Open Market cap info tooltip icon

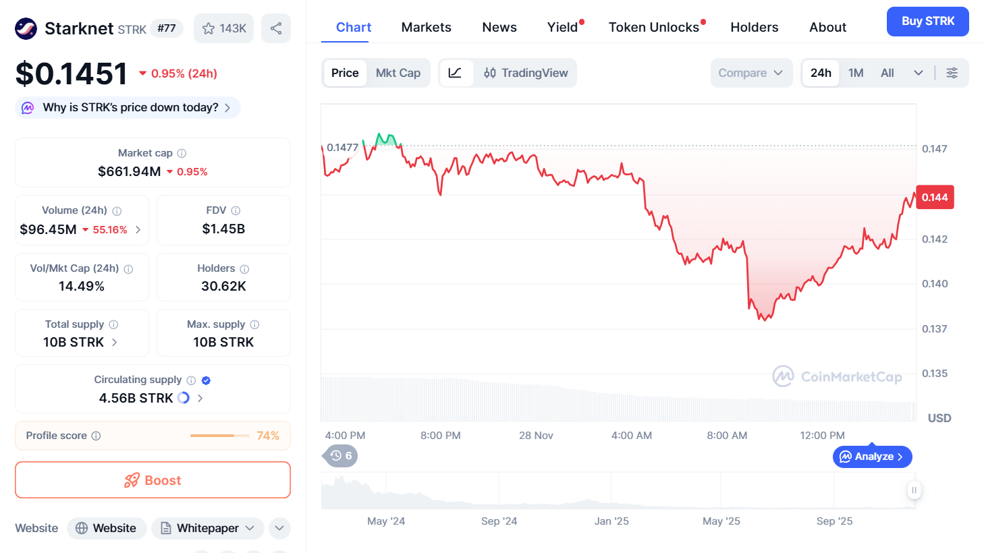click(x=181, y=152)
